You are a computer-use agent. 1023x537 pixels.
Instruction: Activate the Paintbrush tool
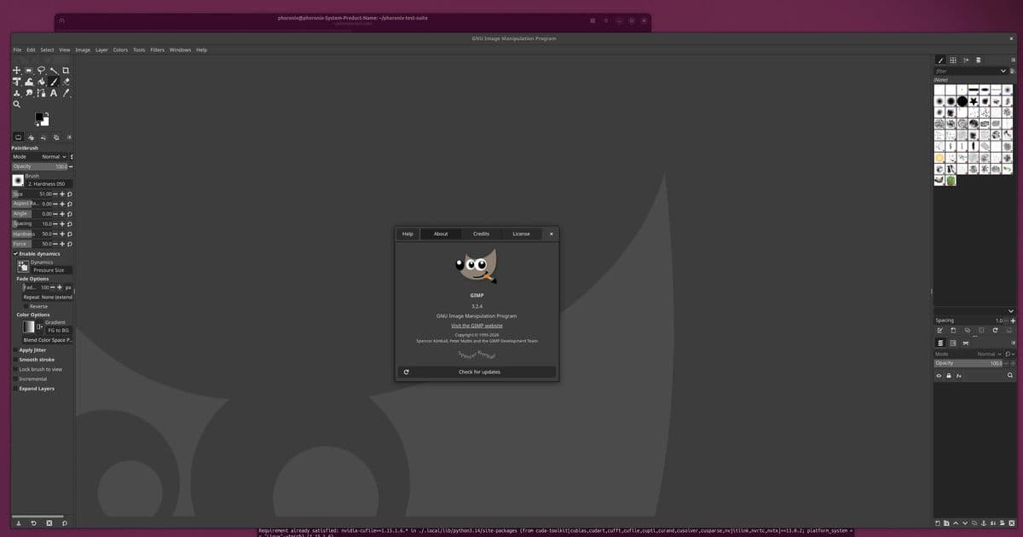55,81
